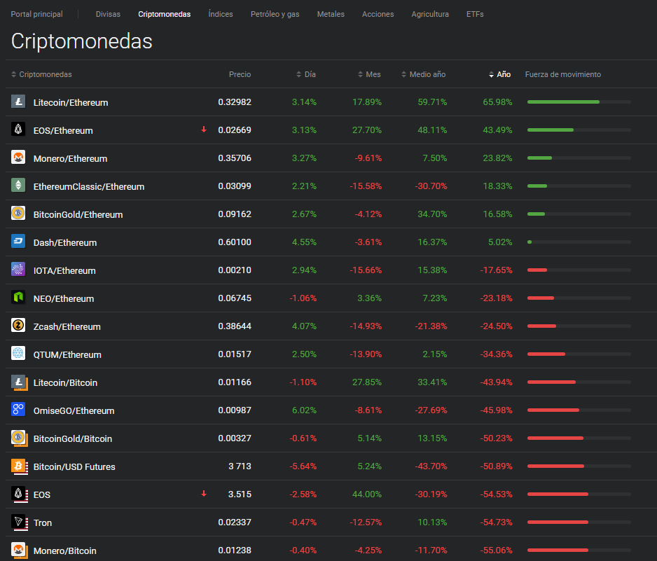
Task: Click the IOTA/Ethereum coin icon
Action: pyautogui.click(x=18, y=270)
